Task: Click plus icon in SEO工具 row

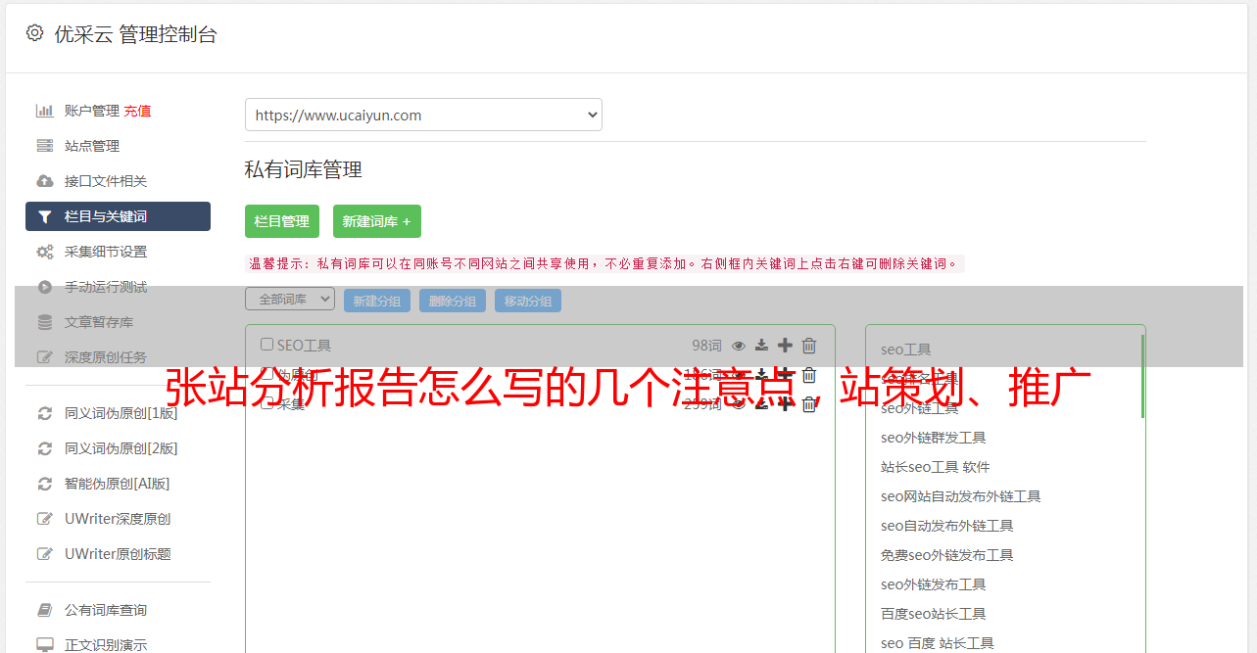Action: [785, 346]
